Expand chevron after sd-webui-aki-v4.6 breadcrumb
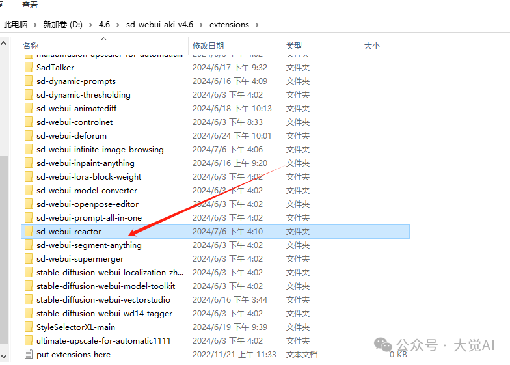This screenshot has height=365, width=510. coord(201,25)
